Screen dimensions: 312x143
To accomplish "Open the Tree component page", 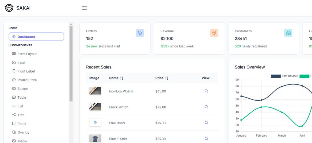I will [21, 115].
